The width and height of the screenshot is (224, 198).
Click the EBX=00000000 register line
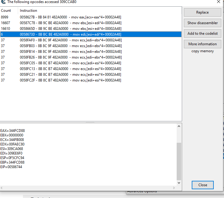pos(12,135)
